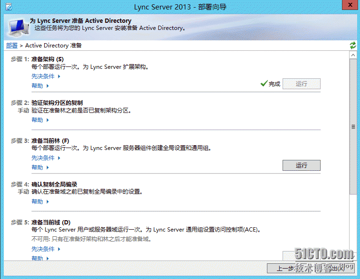This screenshot has width=360, height=279.
Task: Click description 确认在准备域之前已复制全局编录中的设置
Action: click(87, 192)
